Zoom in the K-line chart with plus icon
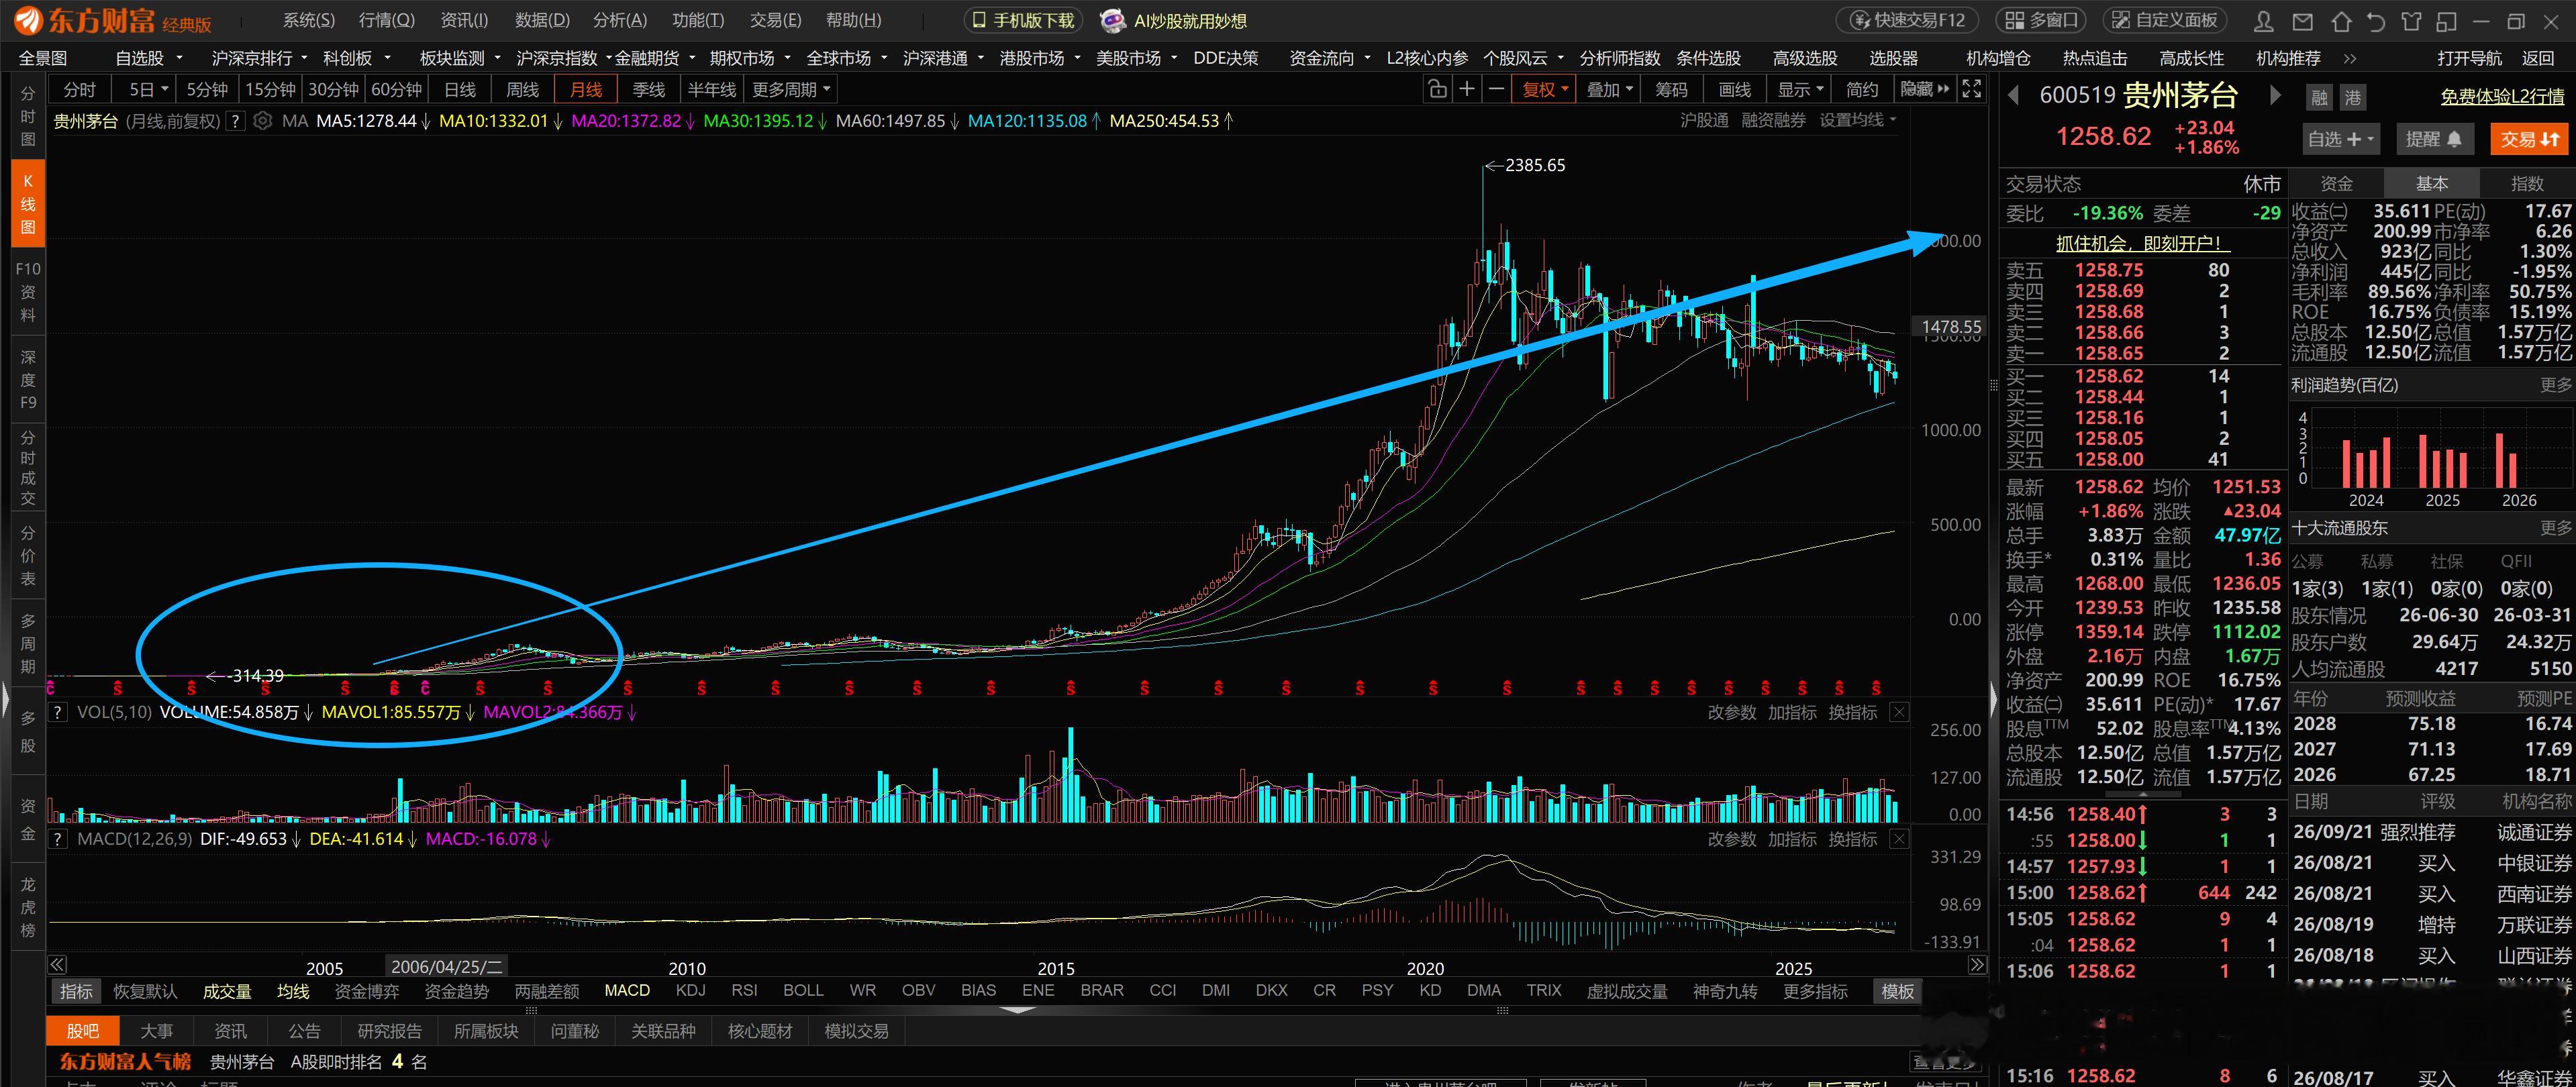Viewport: 2576px width, 1087px height. pyautogui.click(x=1466, y=90)
